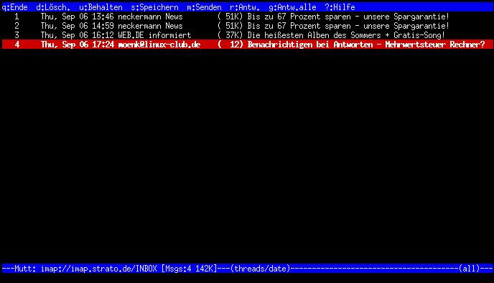Select the 14:59 neckermann News message

[247, 26]
